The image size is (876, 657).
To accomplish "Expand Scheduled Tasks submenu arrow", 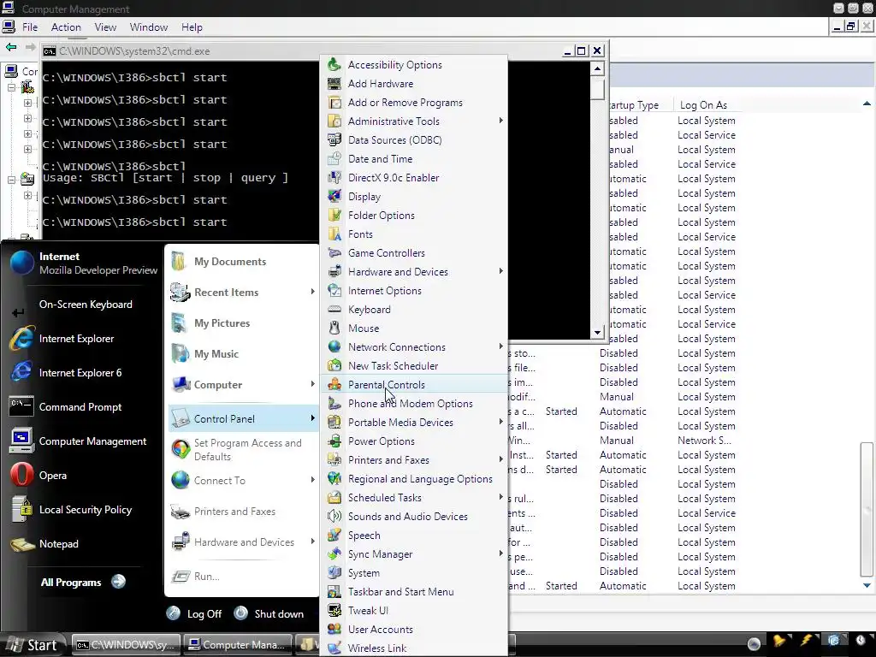I will click(x=500, y=497).
